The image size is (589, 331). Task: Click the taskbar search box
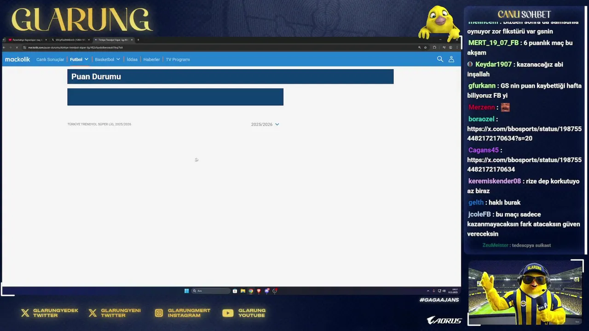(211, 291)
